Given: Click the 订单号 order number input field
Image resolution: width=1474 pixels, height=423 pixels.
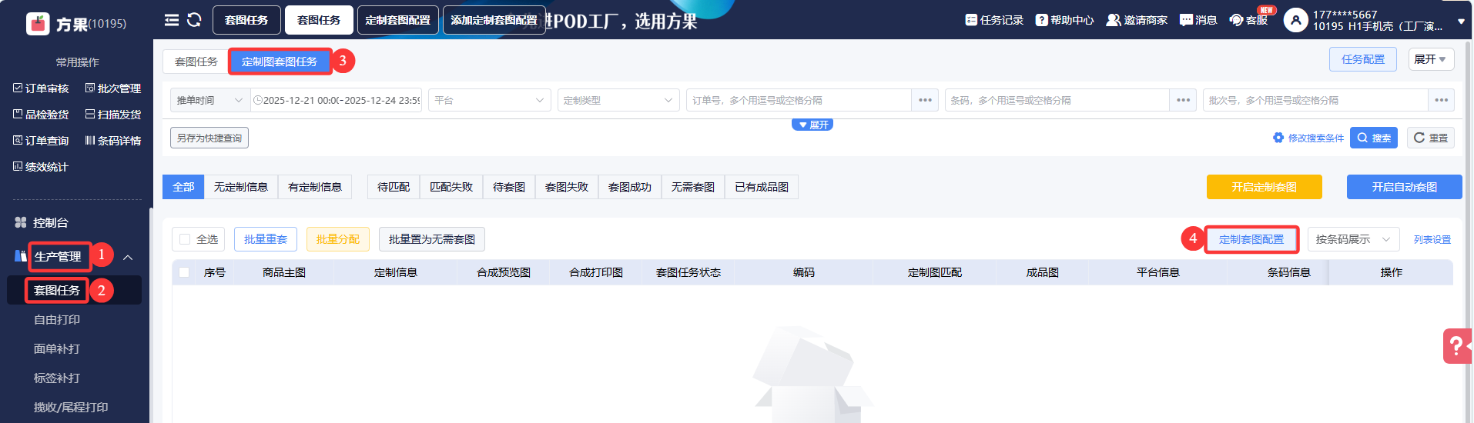Looking at the screenshot, I should [x=797, y=100].
